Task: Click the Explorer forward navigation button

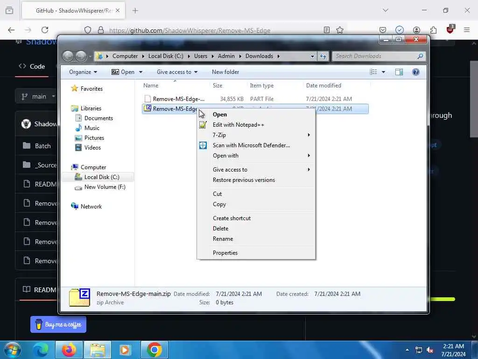Action: [81, 56]
